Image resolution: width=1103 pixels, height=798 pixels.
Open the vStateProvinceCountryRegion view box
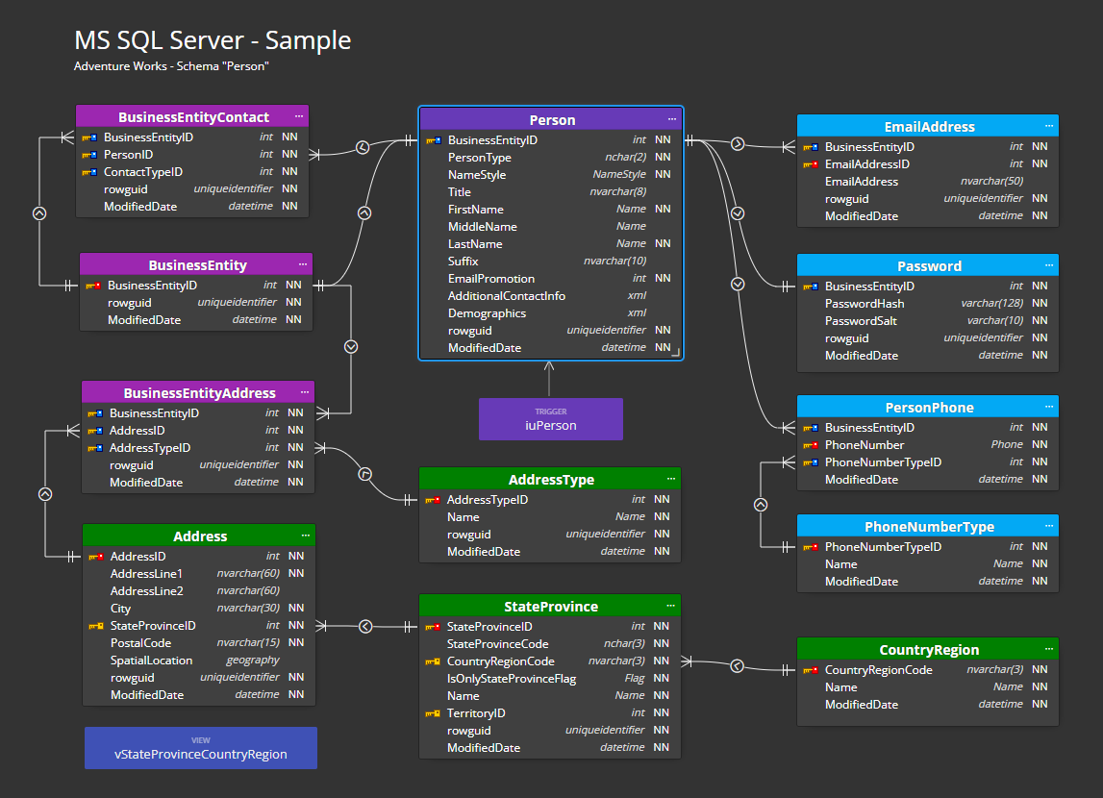[x=200, y=747]
